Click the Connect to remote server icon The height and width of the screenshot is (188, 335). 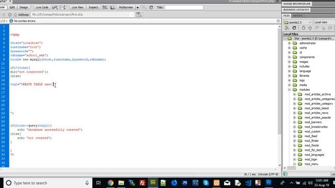[x=287, y=28]
